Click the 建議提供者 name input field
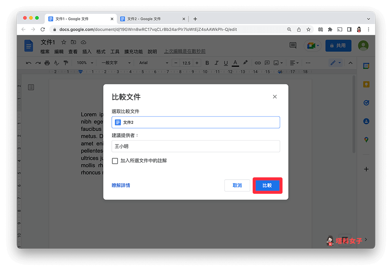The height and width of the screenshot is (271, 392). [196, 146]
